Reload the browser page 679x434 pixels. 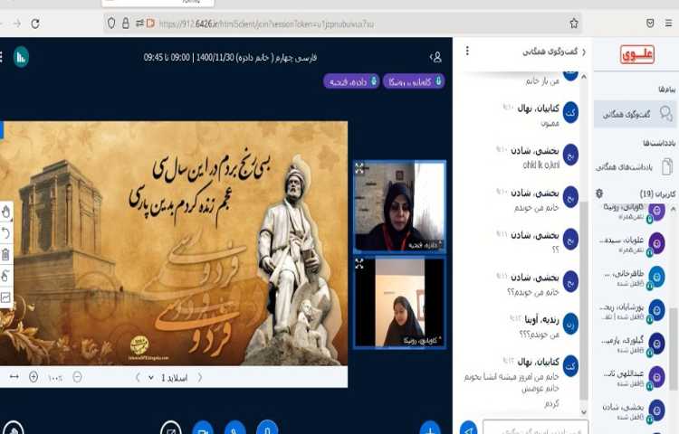35,24
